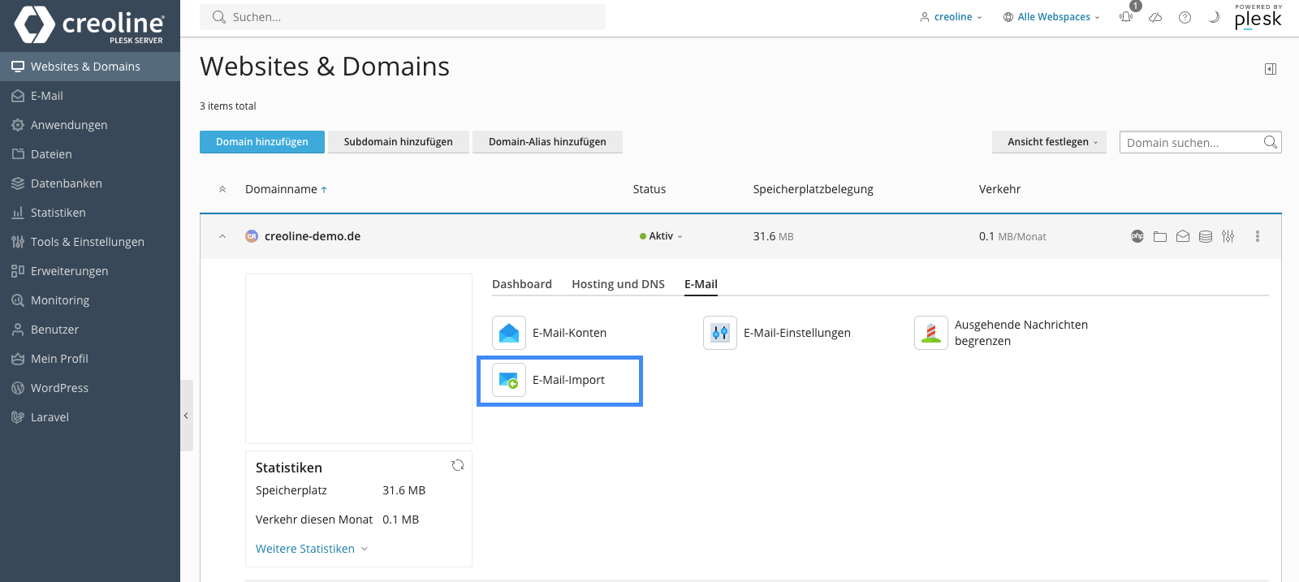Screen dimensions: 1299x582
Task: Open the Aktiv status dropdown
Action: tap(661, 236)
